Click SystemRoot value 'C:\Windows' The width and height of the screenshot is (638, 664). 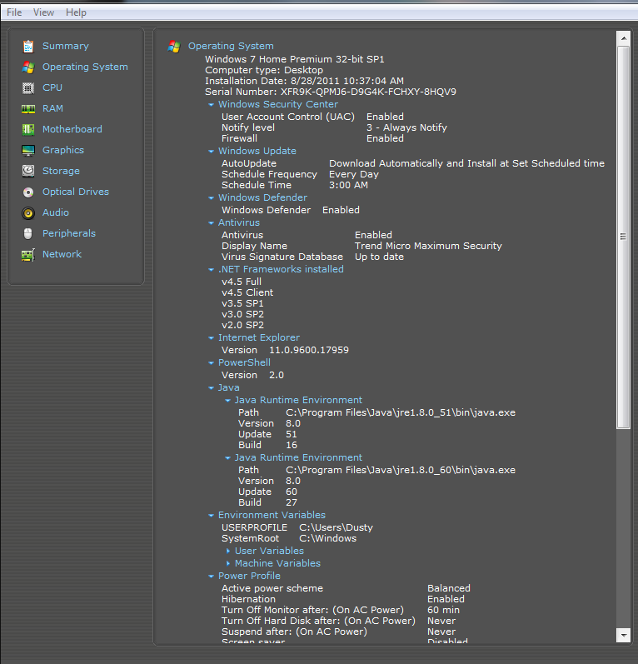tap(327, 539)
